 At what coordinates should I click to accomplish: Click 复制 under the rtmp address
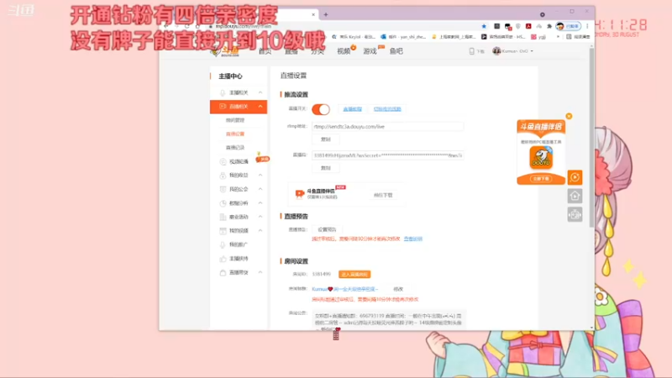pos(326,139)
